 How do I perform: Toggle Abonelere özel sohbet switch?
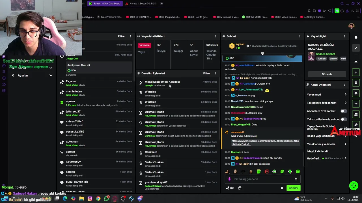pos(344,111)
